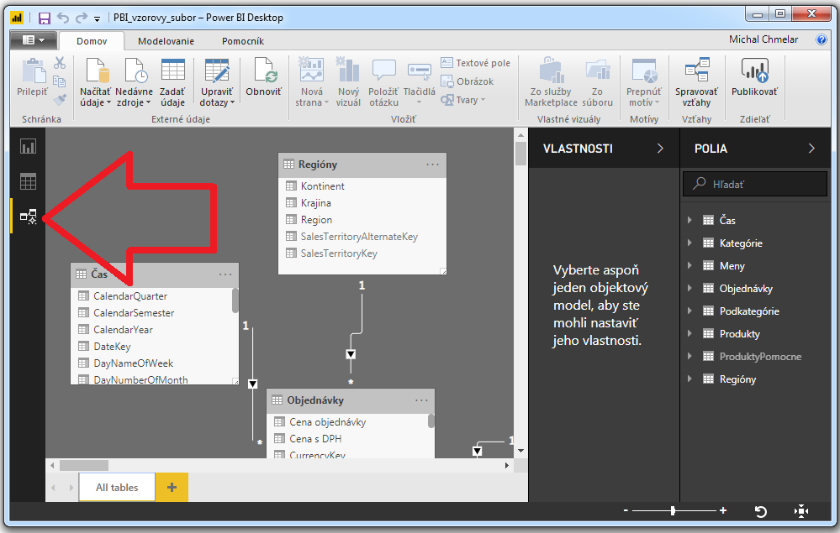This screenshot has height=533, width=840.
Task: Select the Relationships model view icon
Action: [28, 217]
